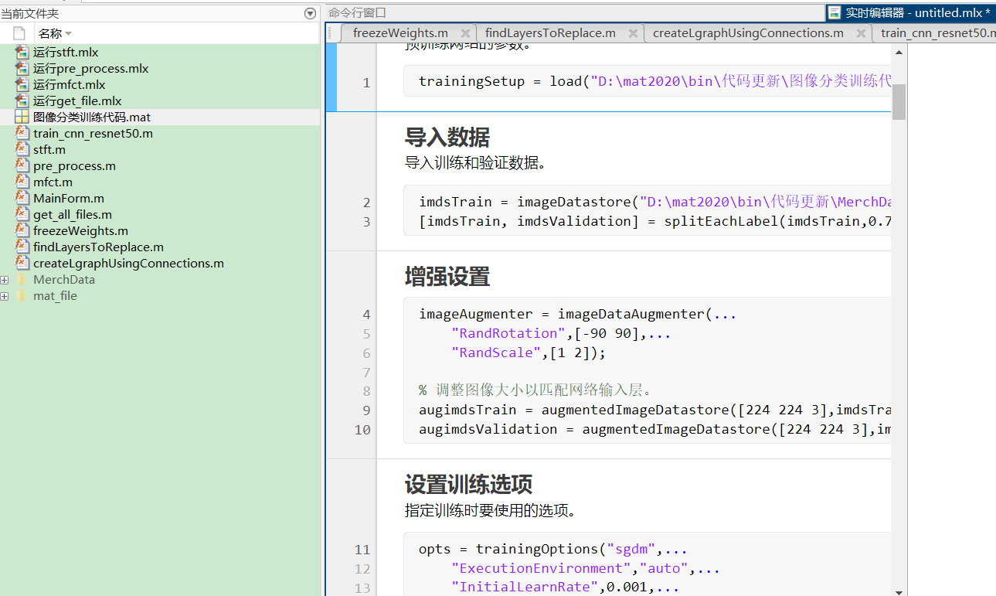The width and height of the screenshot is (996, 596).
Task: Close the freezeWeights.m tab
Action: pos(465,33)
